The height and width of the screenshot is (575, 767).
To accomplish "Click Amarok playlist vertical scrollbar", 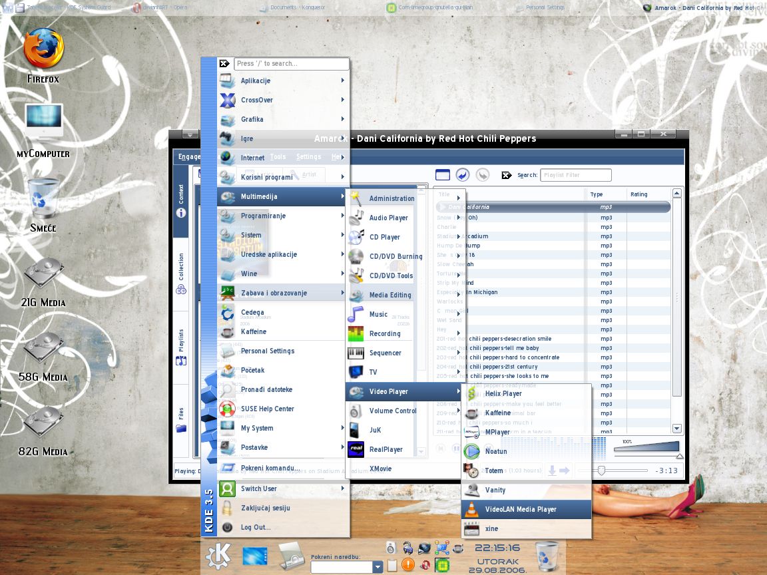I will (677, 311).
